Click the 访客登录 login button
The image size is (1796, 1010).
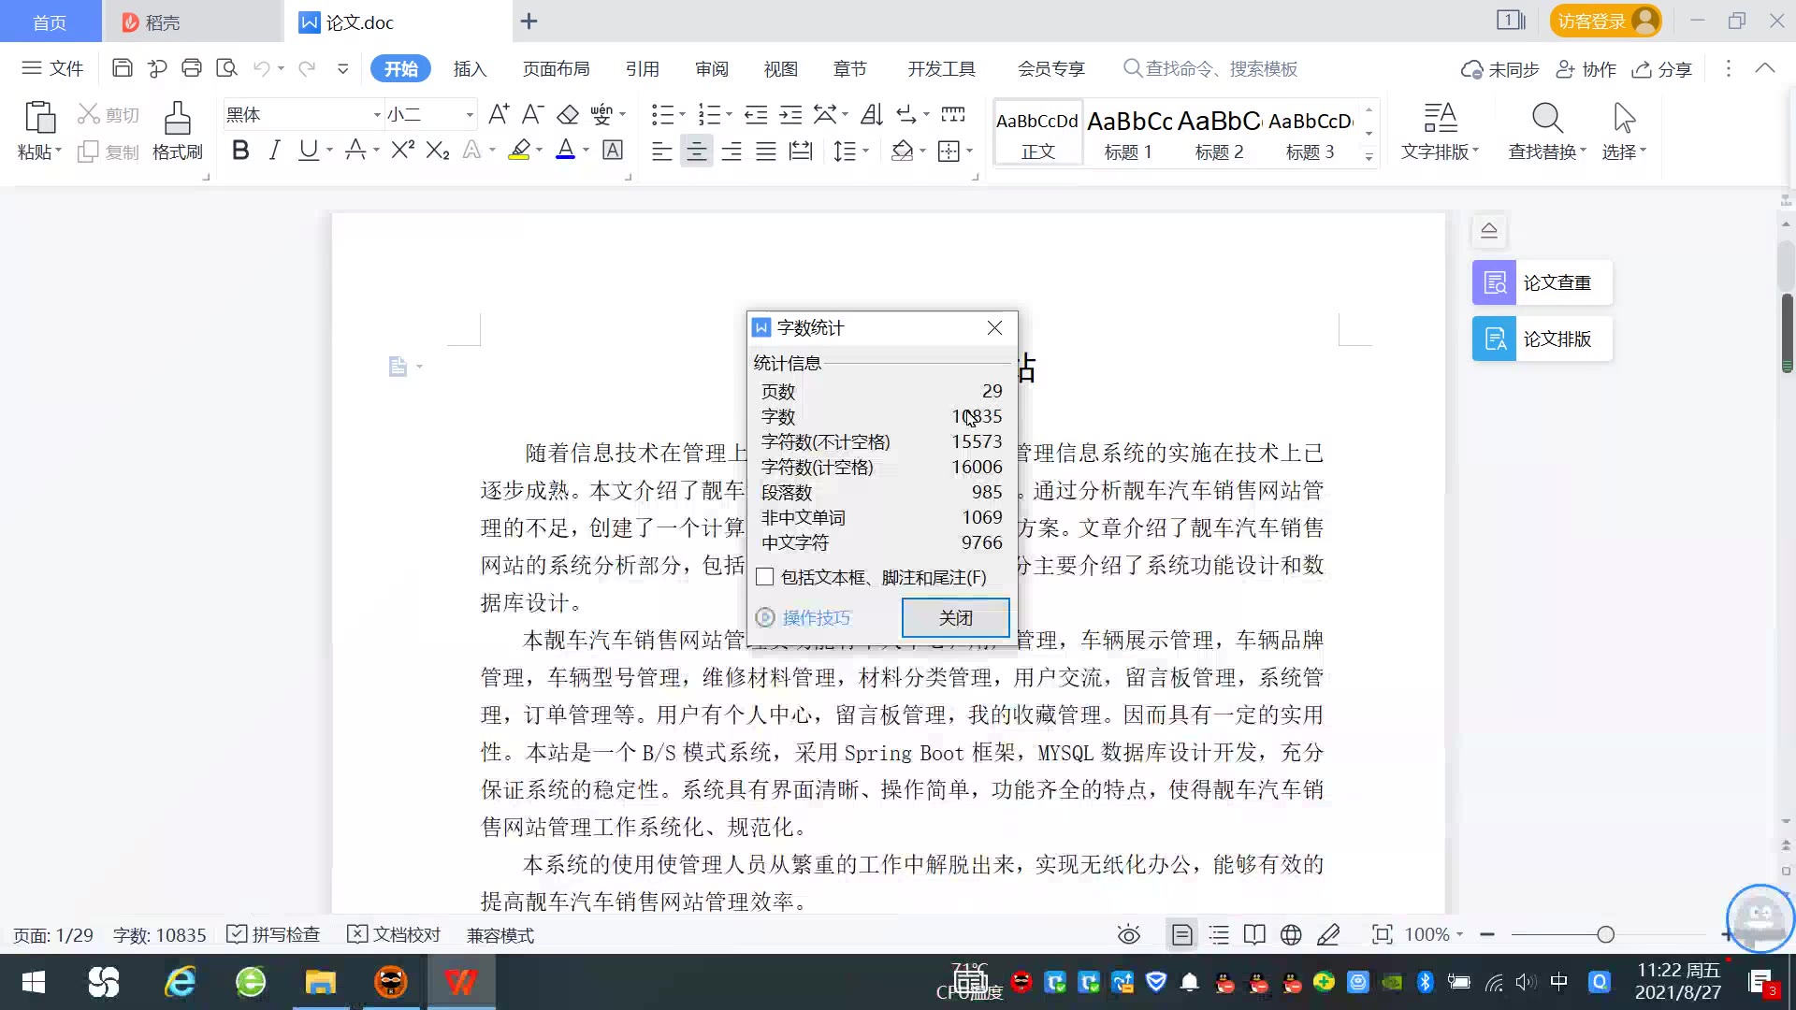1605,21
